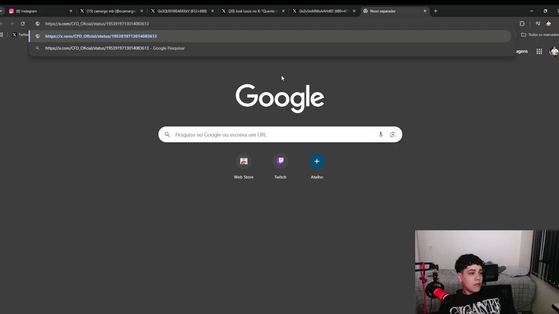The width and height of the screenshot is (559, 314).
Task: Click the address bar URL text
Action: point(97,24)
